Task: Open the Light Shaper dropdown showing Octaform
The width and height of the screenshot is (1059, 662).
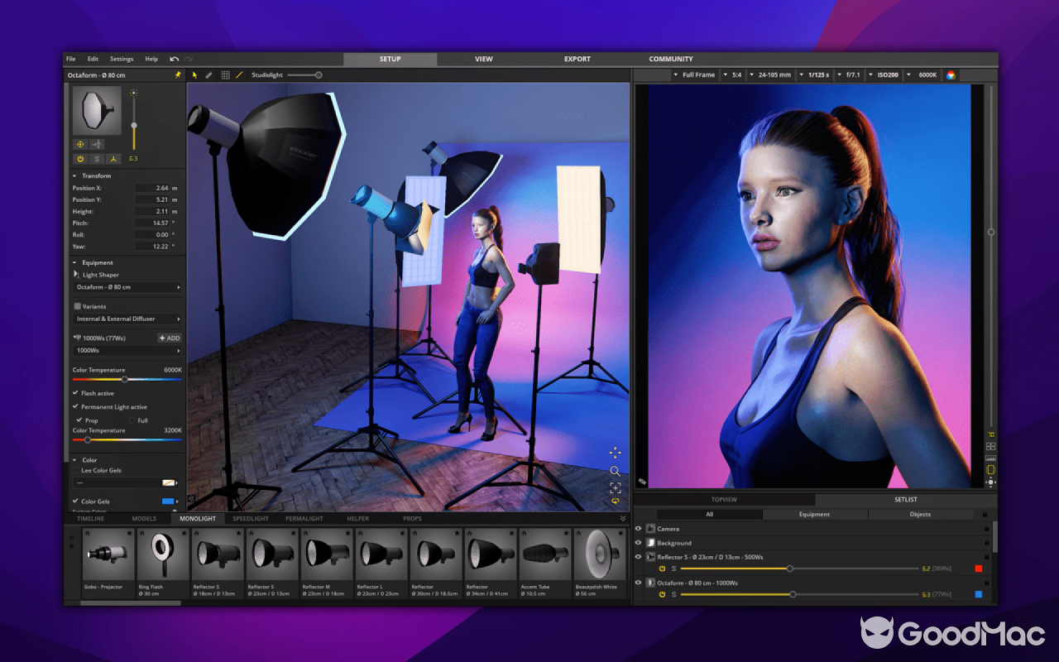Action: [x=127, y=286]
